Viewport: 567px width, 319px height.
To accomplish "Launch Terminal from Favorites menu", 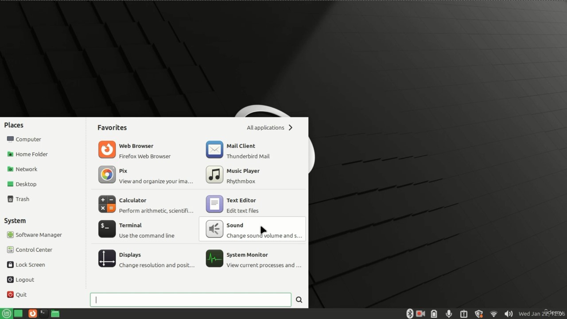I will click(x=145, y=230).
